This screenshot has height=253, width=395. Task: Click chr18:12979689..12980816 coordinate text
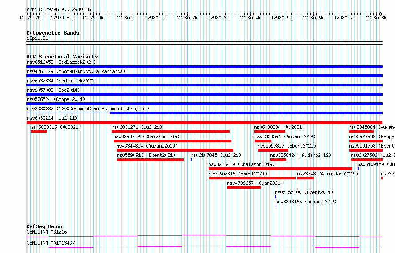click(x=59, y=9)
